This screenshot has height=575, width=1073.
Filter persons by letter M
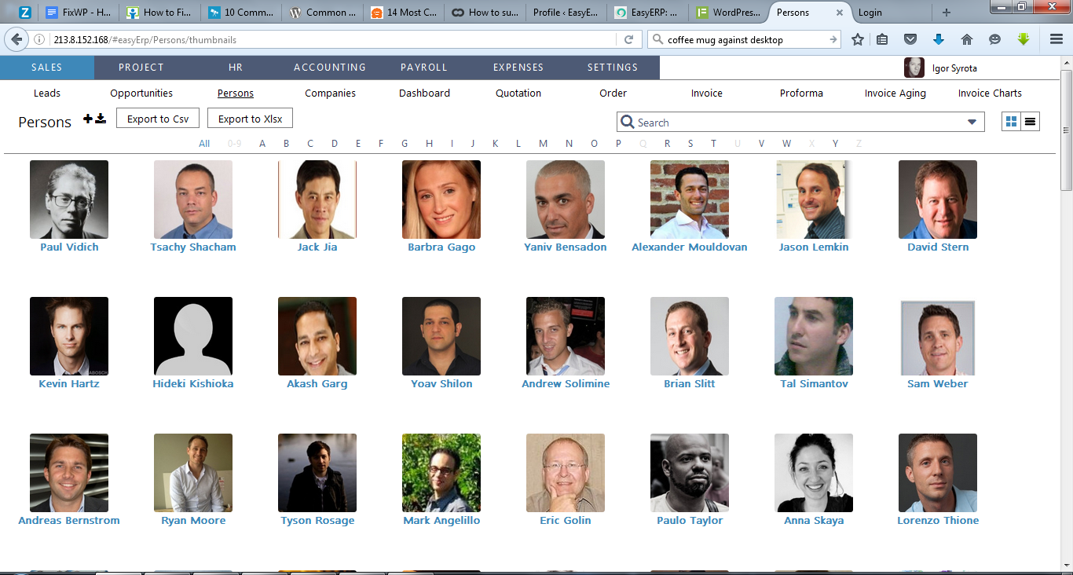[543, 143]
